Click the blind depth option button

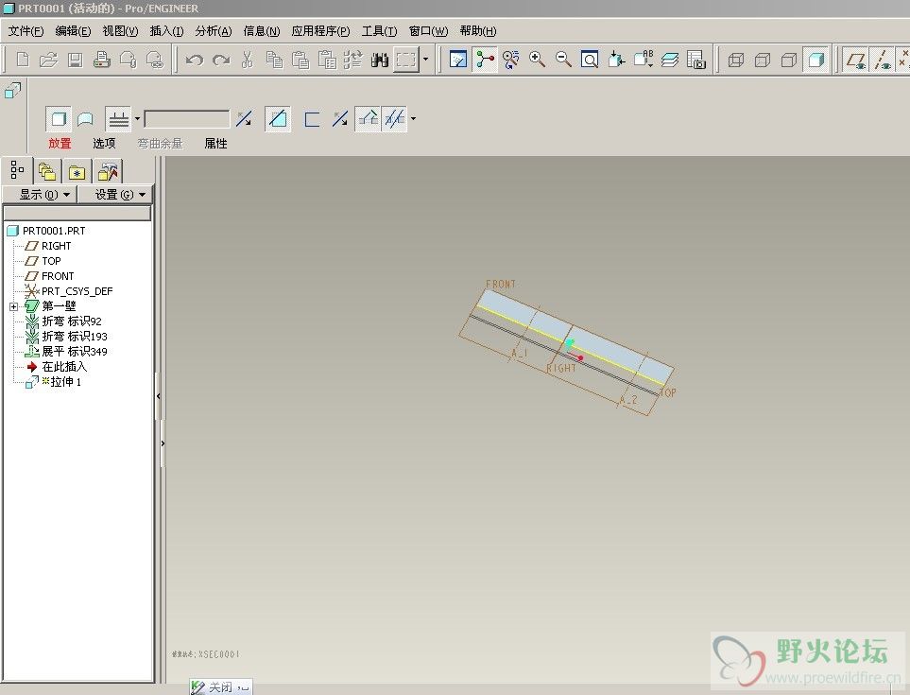coord(118,119)
